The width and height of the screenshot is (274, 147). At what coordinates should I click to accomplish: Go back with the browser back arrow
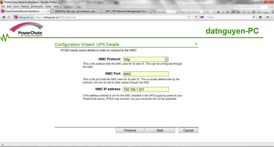pyautogui.click(x=4, y=17)
